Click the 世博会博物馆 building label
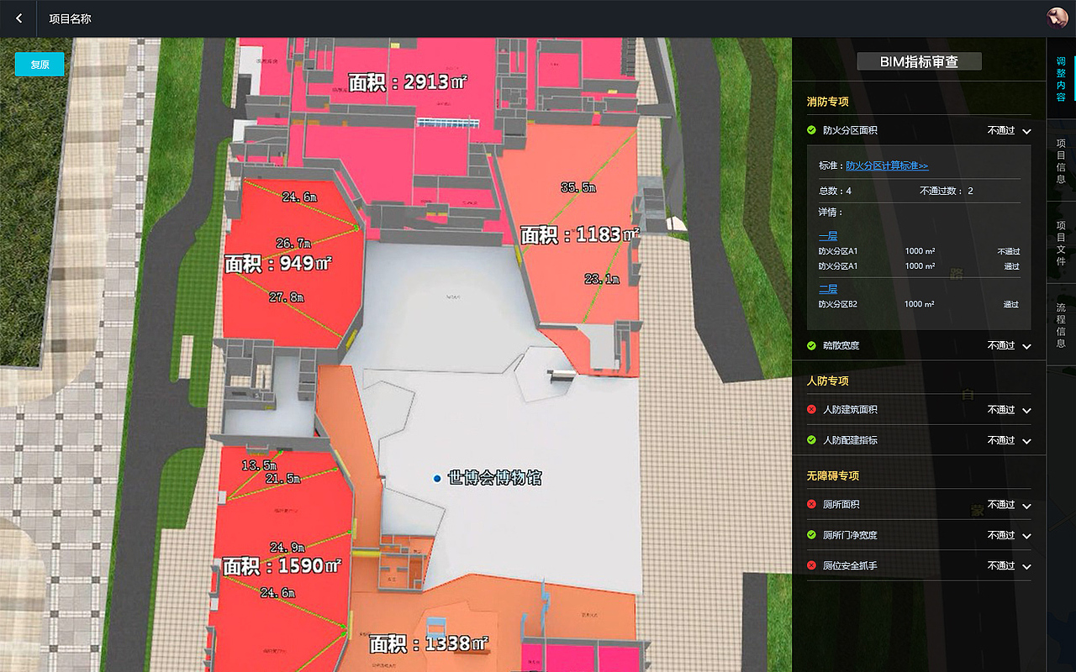 pyautogui.click(x=495, y=478)
